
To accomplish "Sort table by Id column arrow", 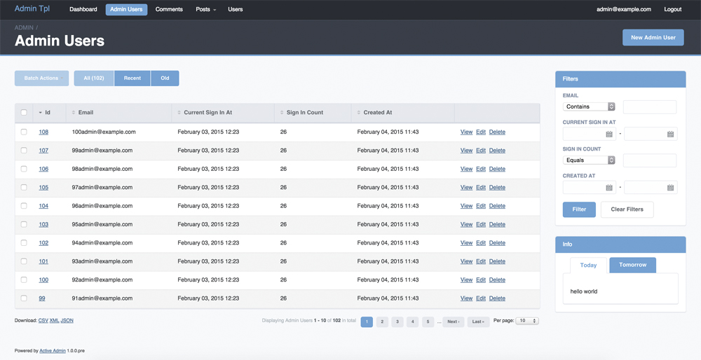I will click(x=40, y=113).
